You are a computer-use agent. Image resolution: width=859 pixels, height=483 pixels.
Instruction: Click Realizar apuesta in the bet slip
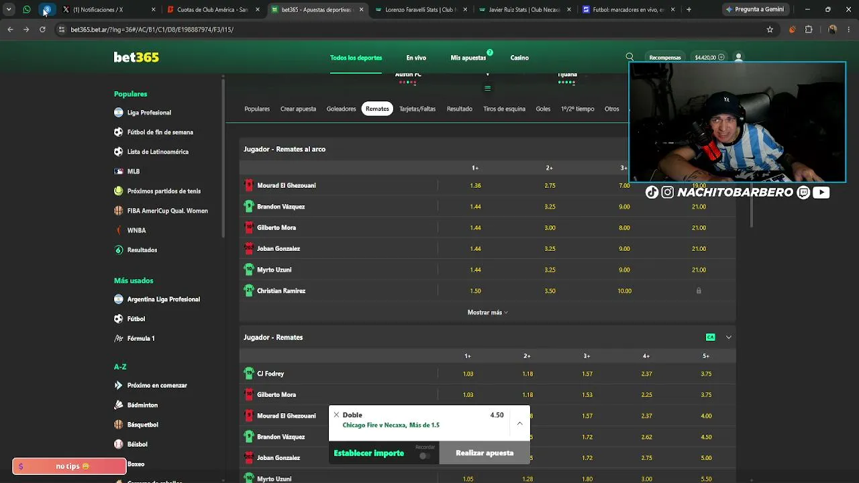[x=485, y=453]
